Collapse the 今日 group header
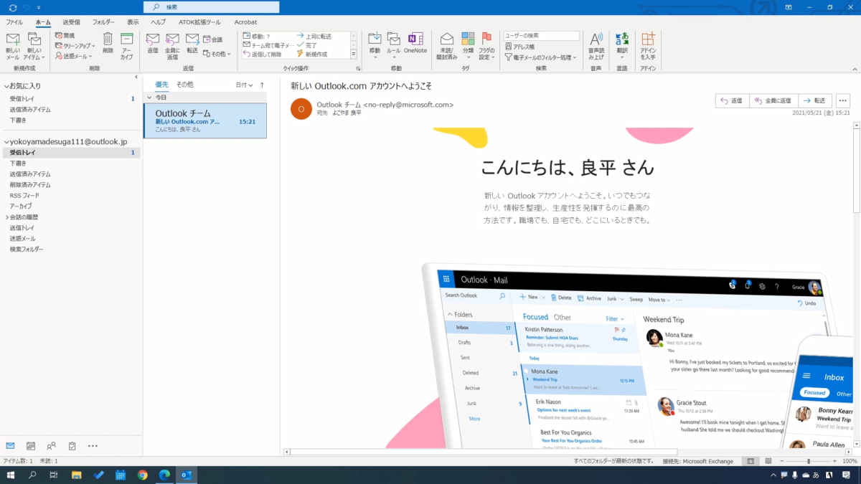 click(149, 97)
